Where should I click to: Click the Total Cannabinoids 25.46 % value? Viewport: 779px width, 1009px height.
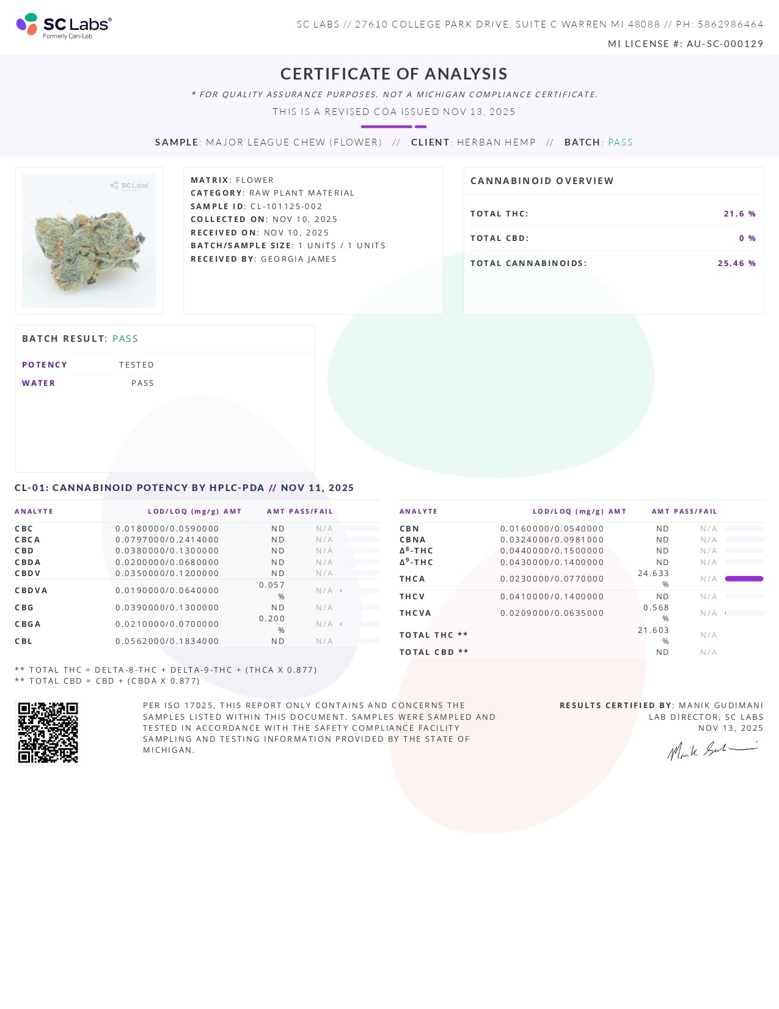(x=736, y=264)
